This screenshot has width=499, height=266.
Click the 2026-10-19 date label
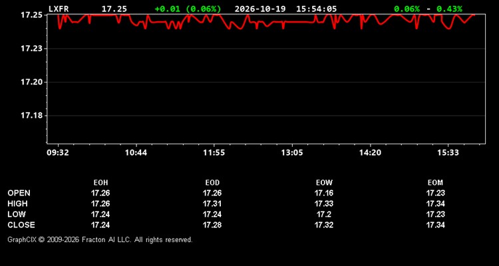tap(261, 9)
